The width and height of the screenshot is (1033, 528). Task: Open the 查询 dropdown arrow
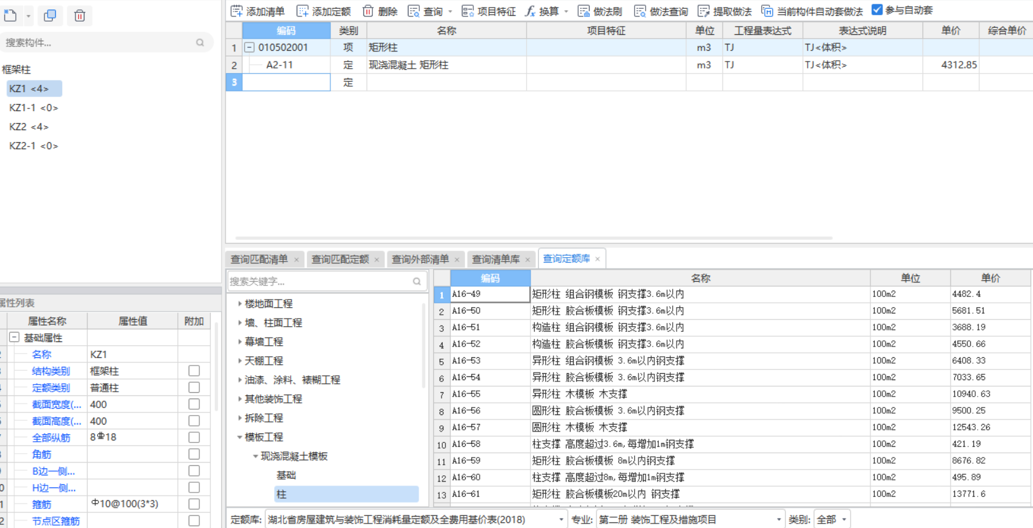coord(450,11)
